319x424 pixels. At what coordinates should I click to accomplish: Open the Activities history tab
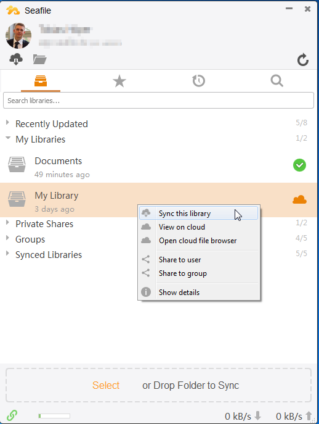199,81
